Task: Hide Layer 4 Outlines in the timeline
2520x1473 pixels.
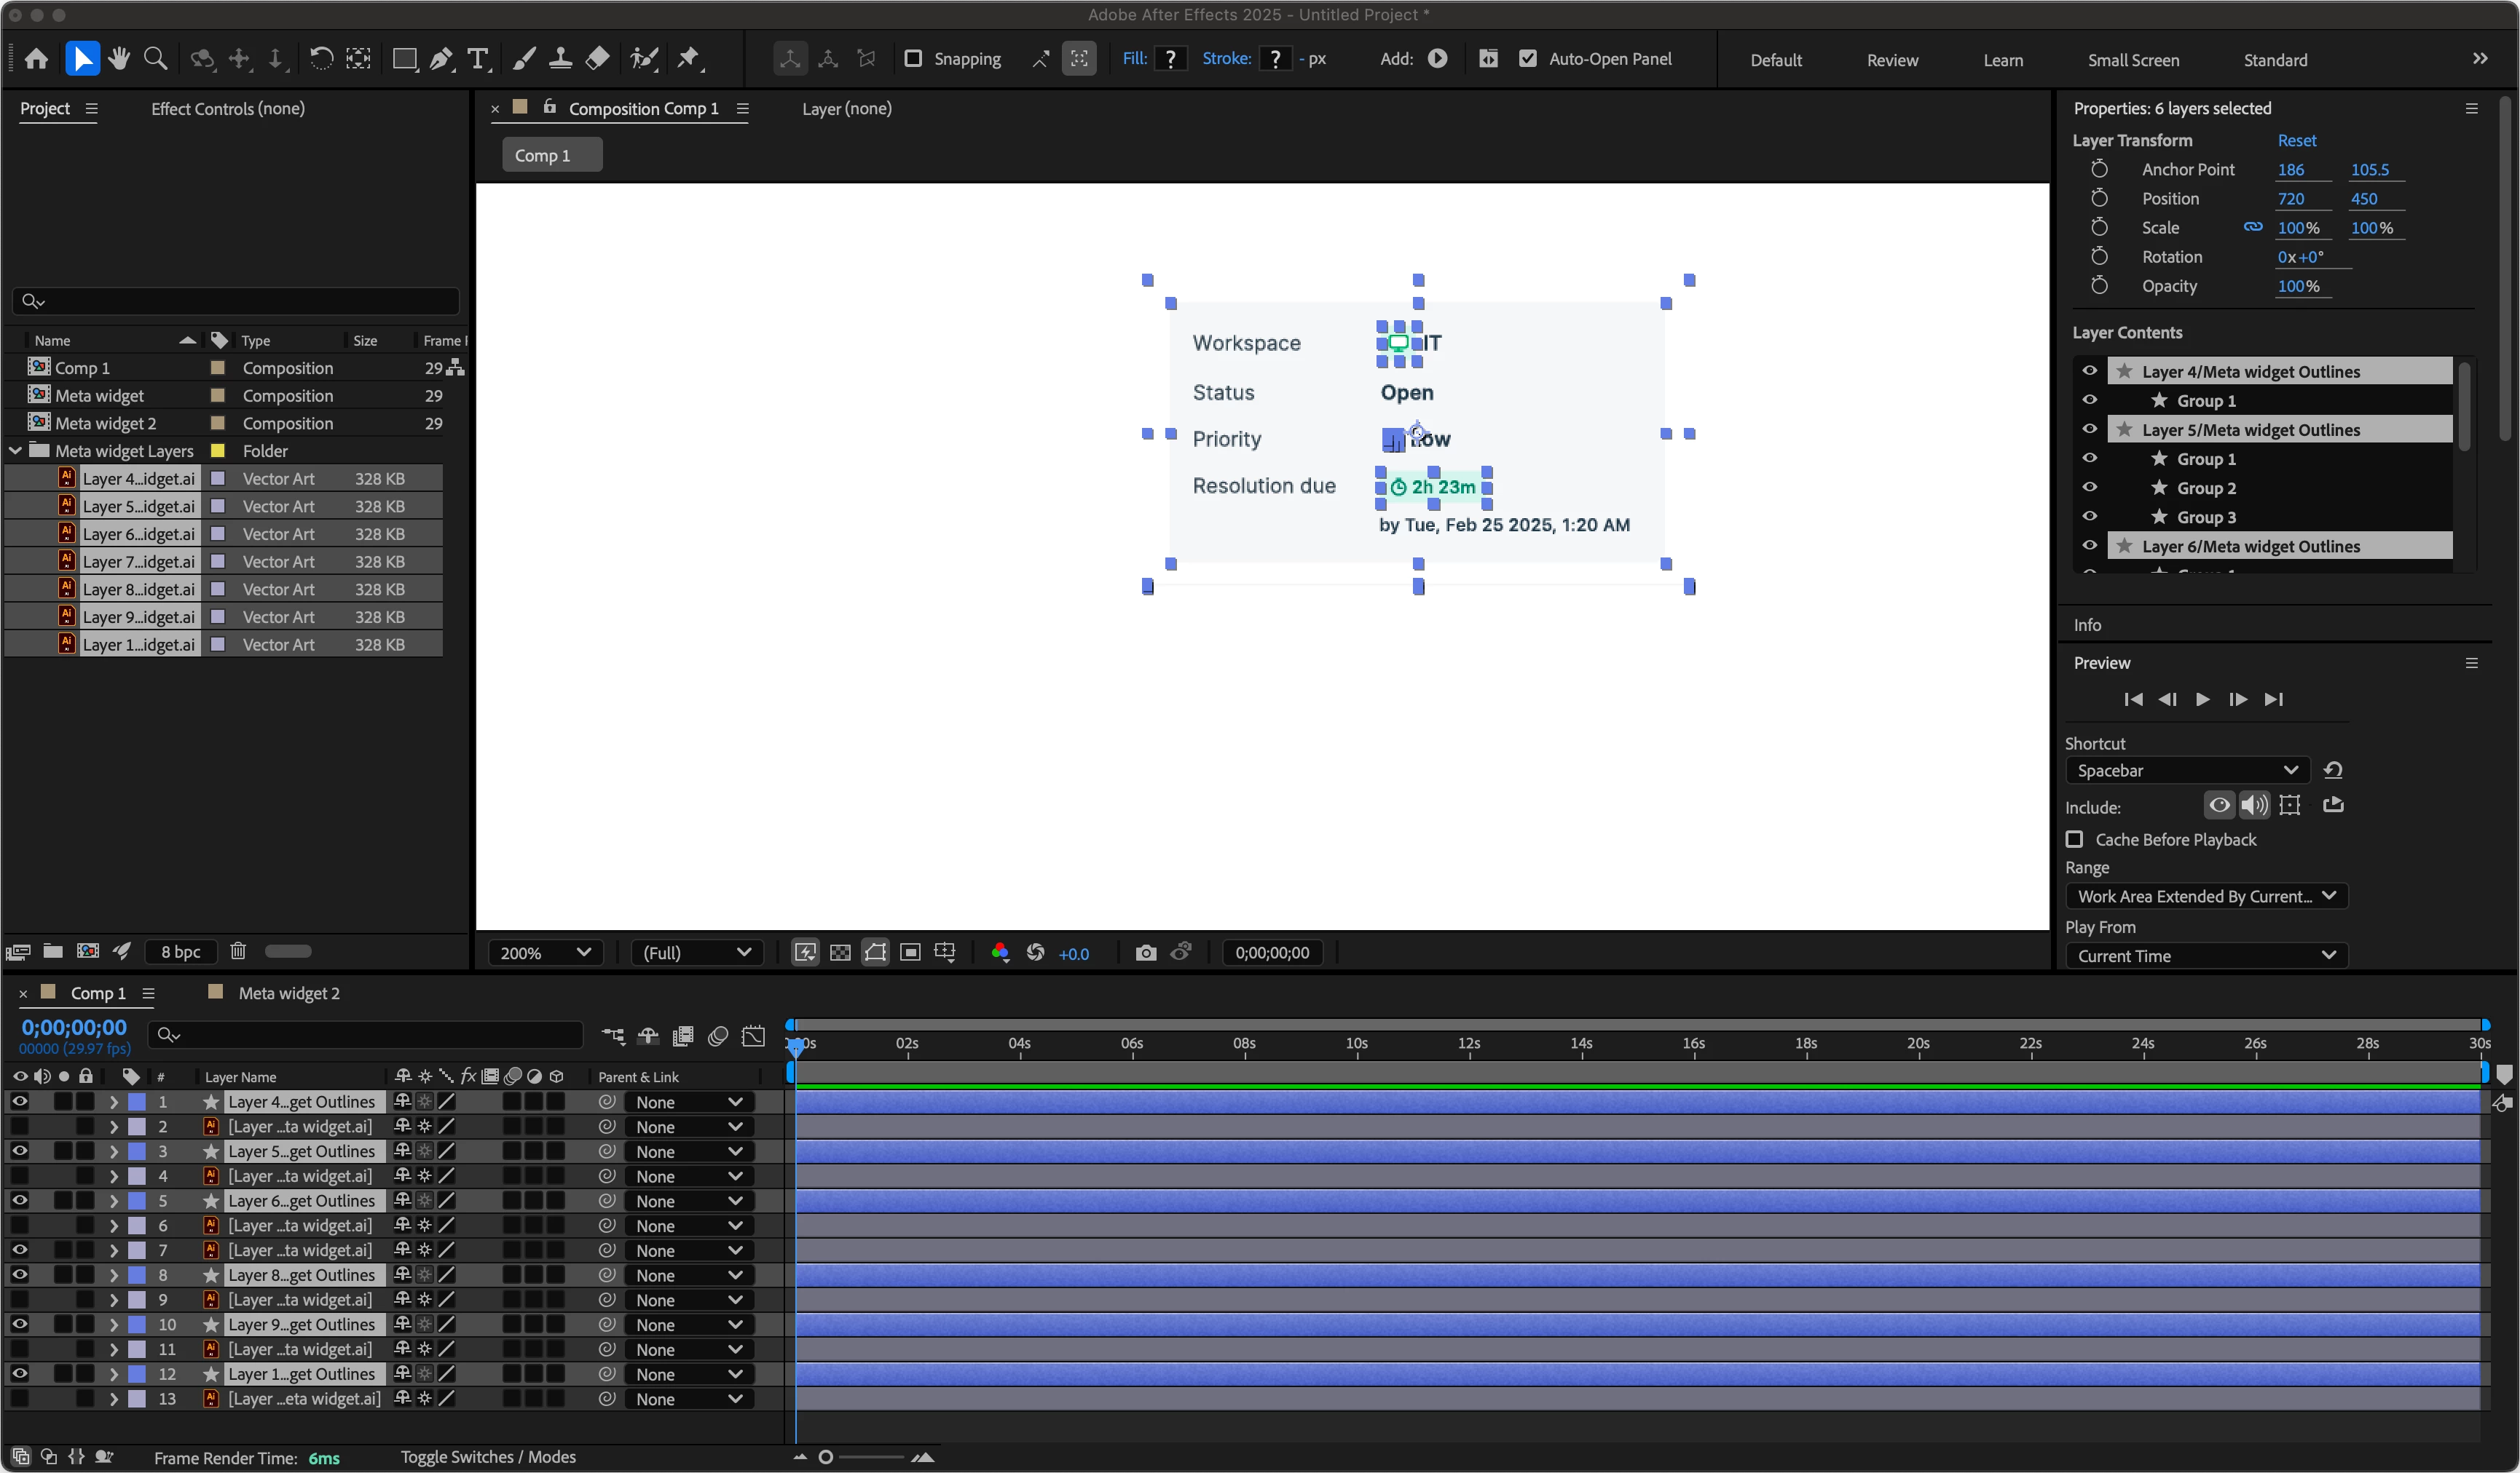Action: pyautogui.click(x=19, y=1101)
